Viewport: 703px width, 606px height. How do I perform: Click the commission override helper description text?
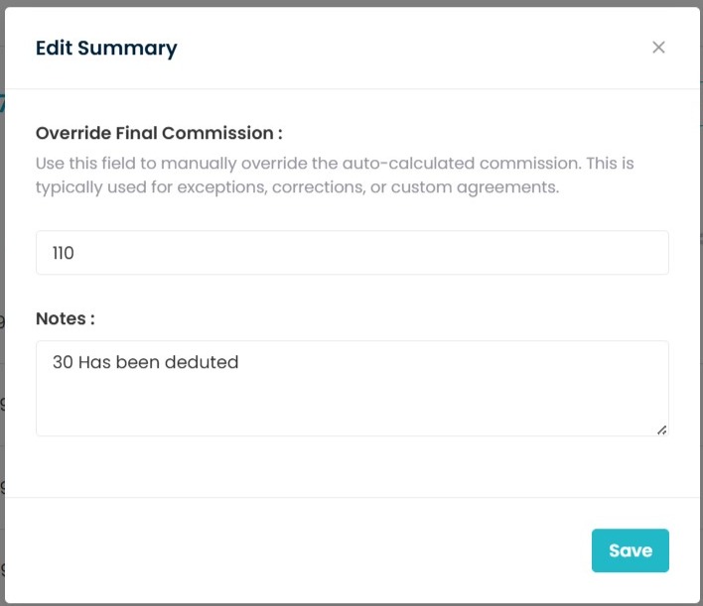tap(334, 163)
